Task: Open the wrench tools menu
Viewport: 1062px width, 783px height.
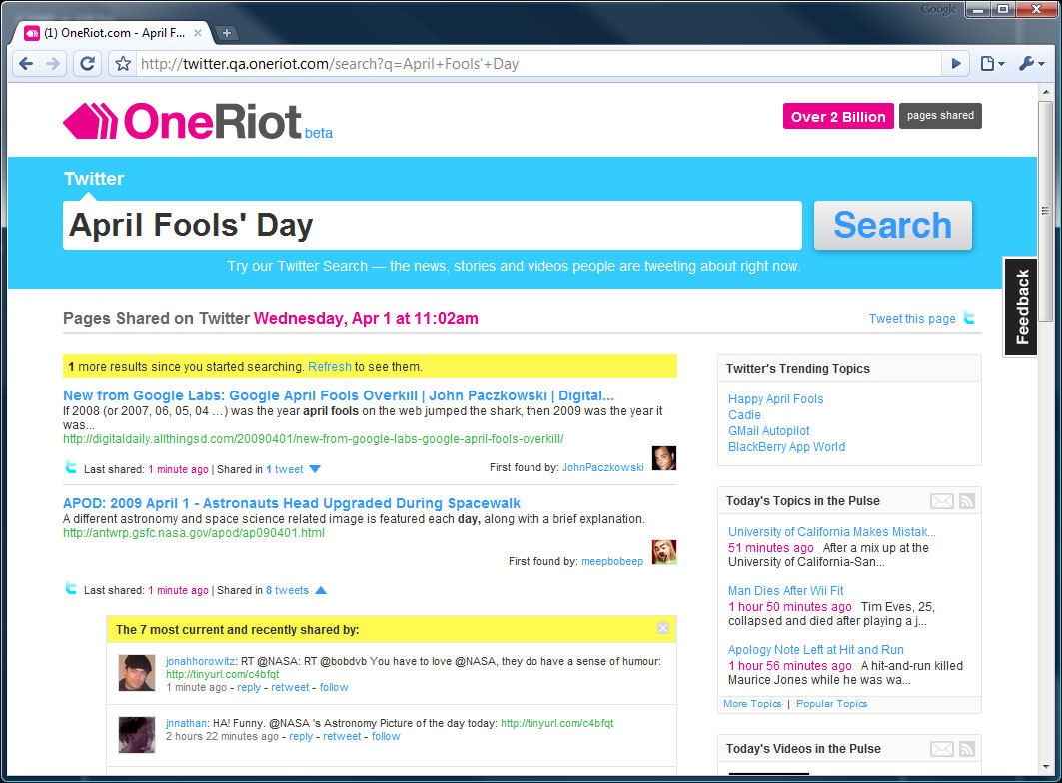Action: pyautogui.click(x=1031, y=64)
